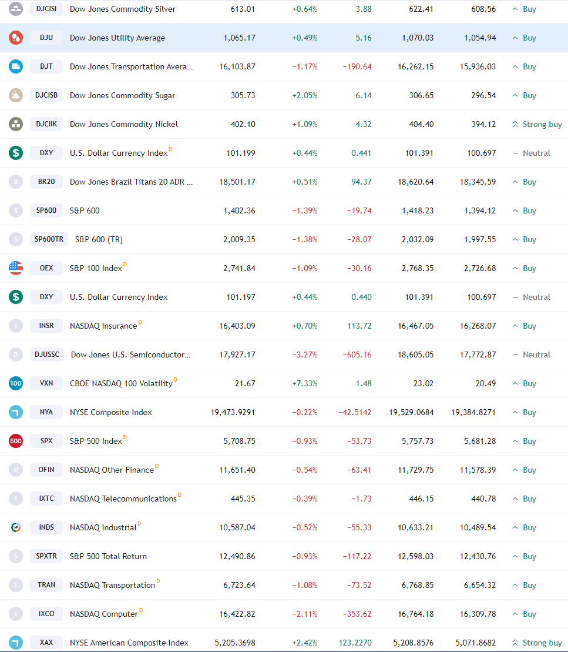Open S&P 100 Index link
The height and width of the screenshot is (652, 568).
96,268
